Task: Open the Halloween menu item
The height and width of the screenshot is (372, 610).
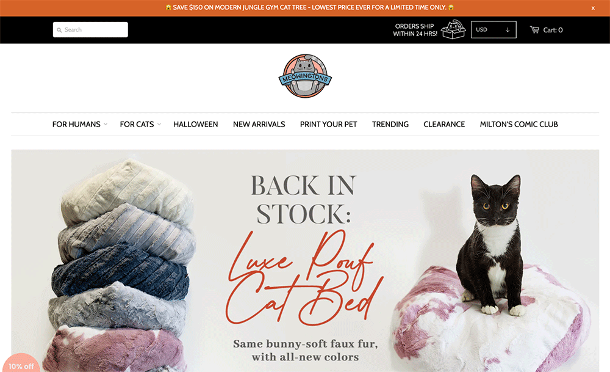Action: point(196,124)
